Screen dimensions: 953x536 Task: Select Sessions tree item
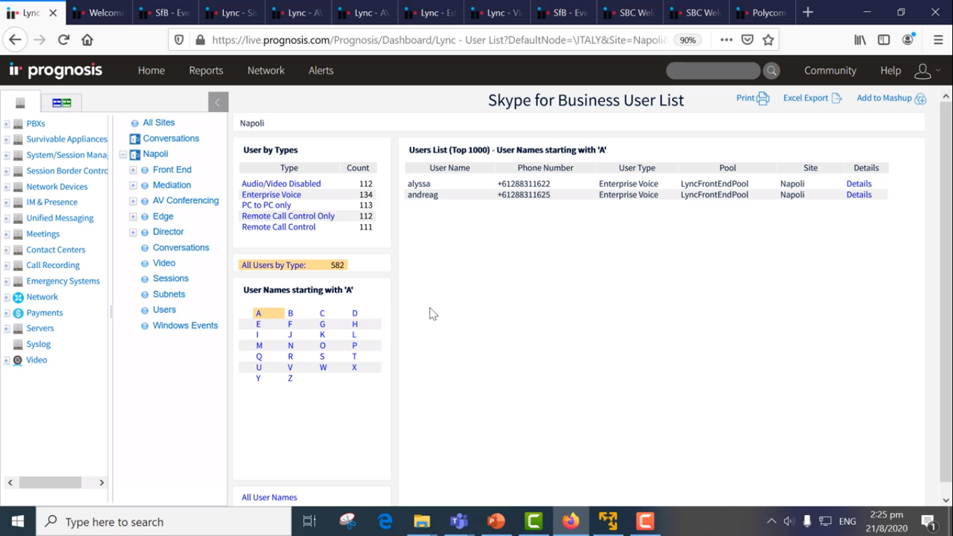171,278
